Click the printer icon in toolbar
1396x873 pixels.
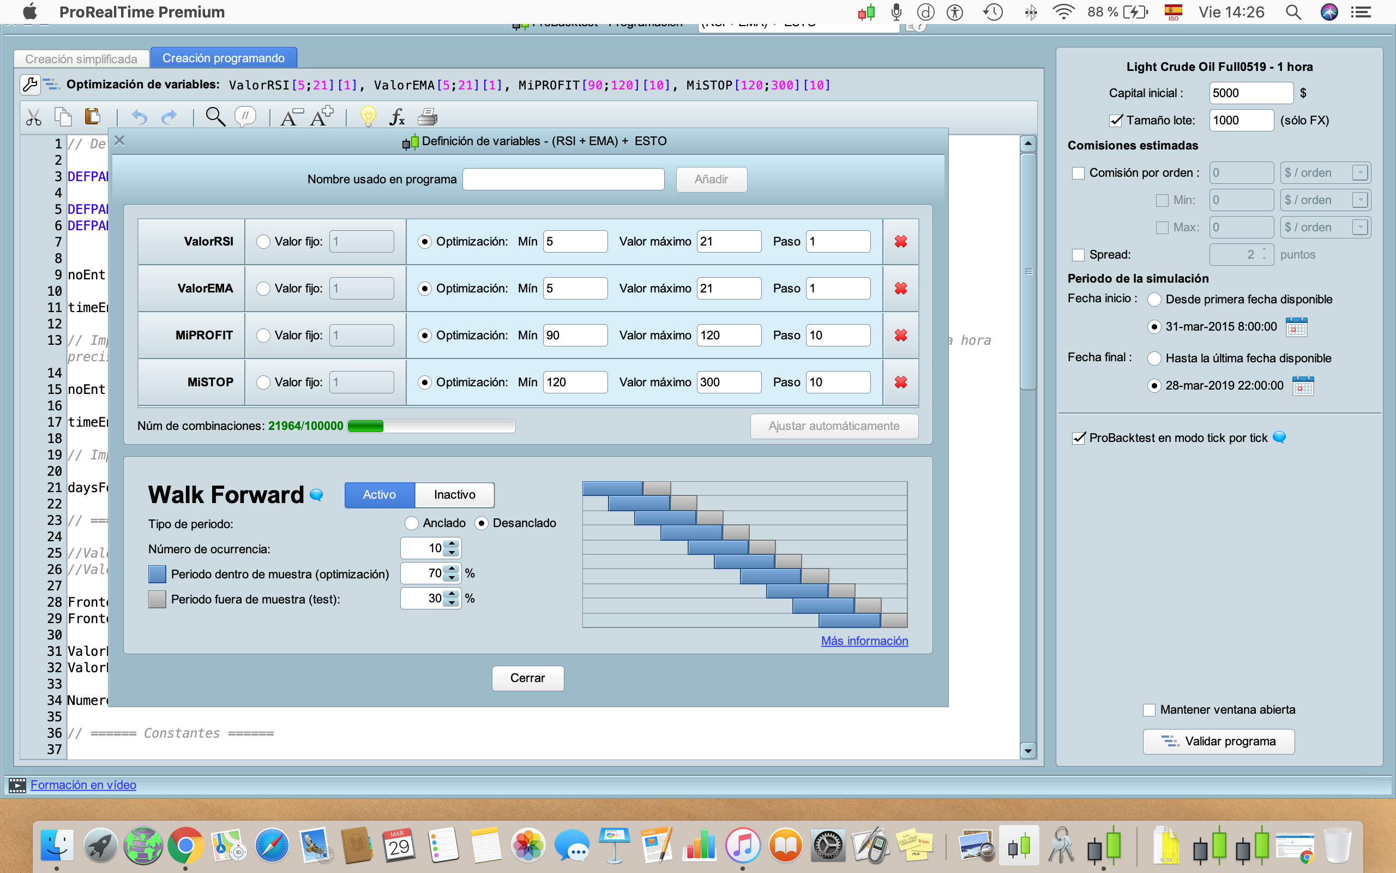[428, 117]
